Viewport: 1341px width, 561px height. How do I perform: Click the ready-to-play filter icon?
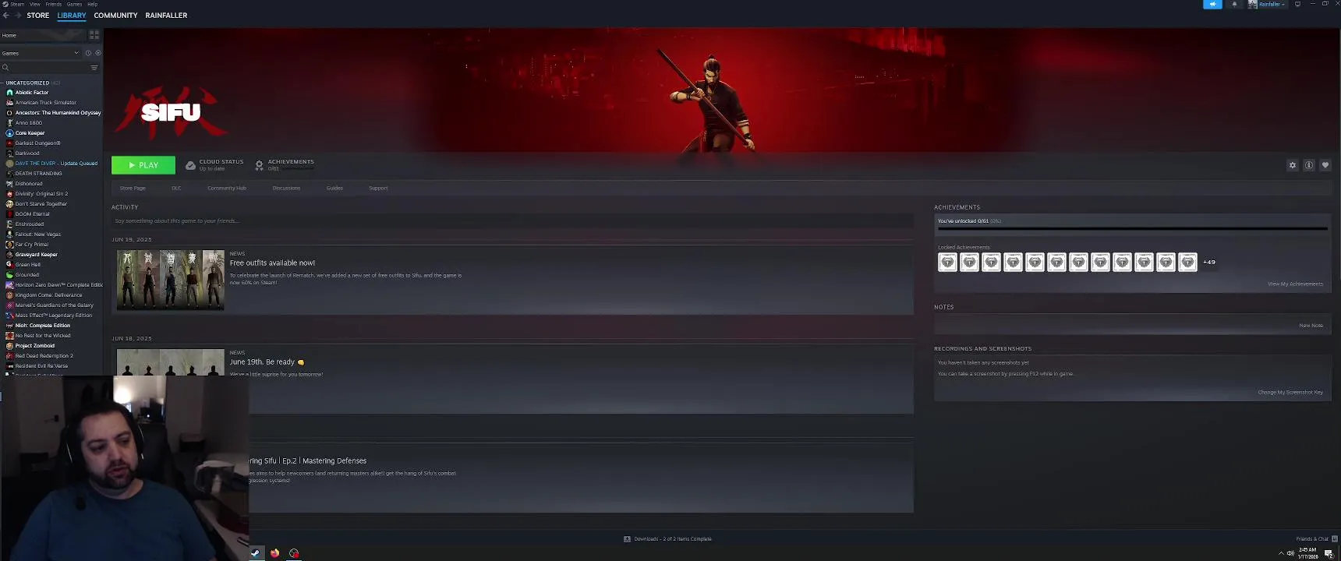(97, 53)
